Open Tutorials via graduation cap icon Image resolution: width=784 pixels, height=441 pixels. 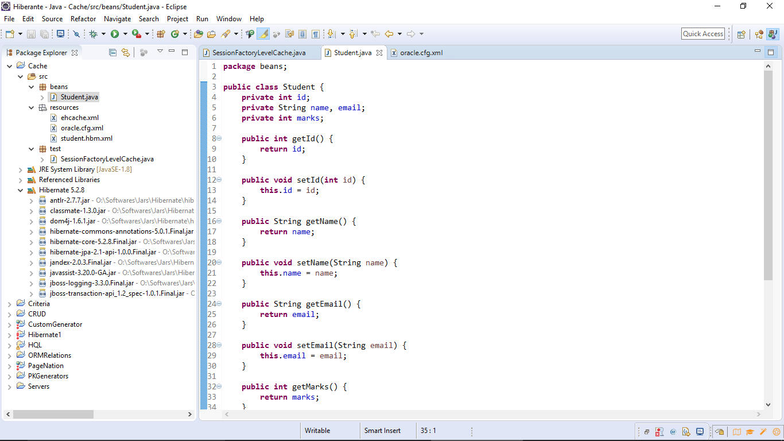750,431
